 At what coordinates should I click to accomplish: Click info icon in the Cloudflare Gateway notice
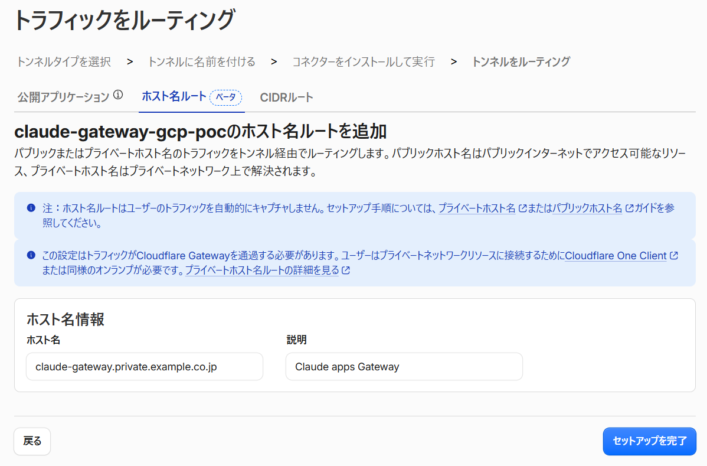coord(31,255)
